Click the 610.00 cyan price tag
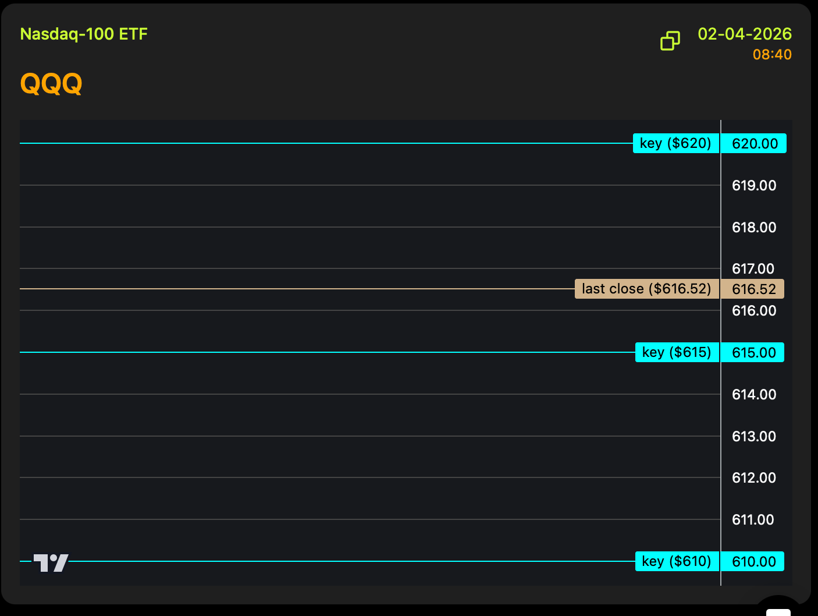The image size is (818, 616). (753, 561)
